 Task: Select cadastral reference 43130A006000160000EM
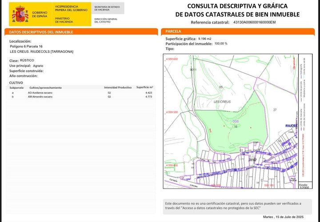(x=255, y=22)
